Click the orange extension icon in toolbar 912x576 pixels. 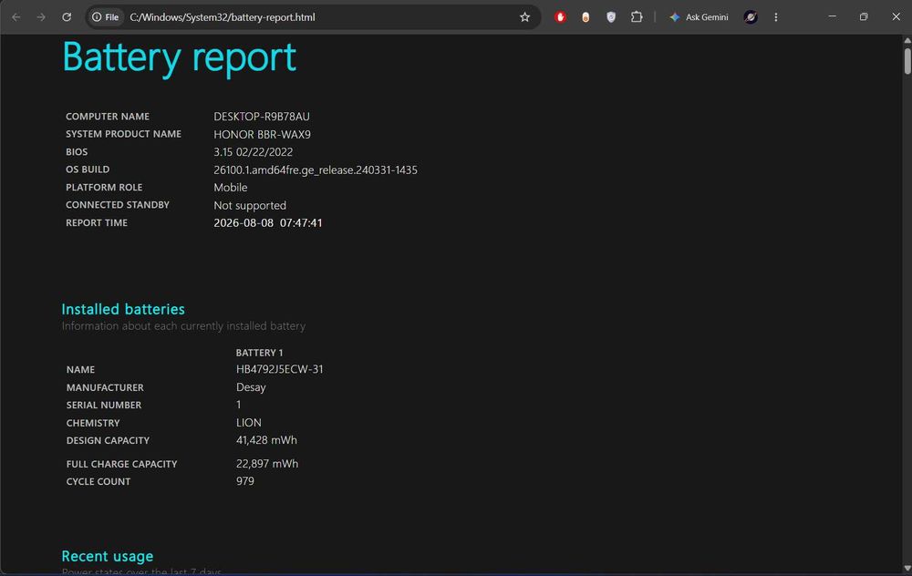point(586,17)
